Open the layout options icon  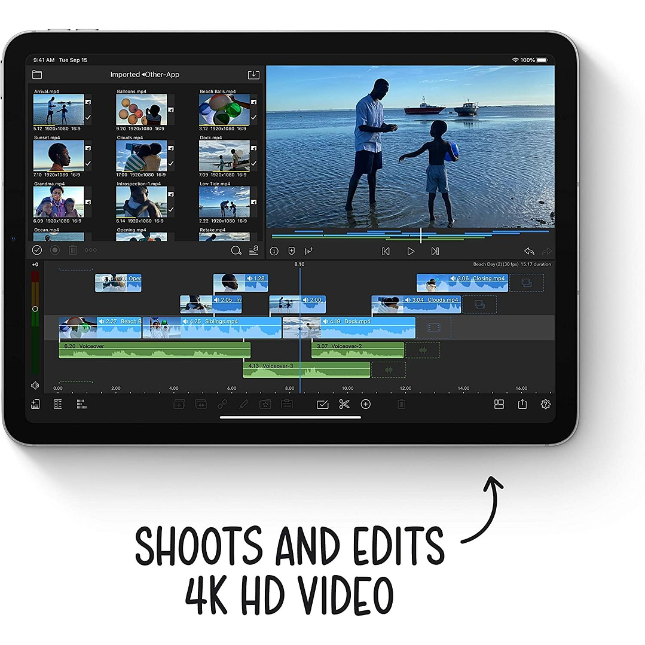tap(499, 405)
